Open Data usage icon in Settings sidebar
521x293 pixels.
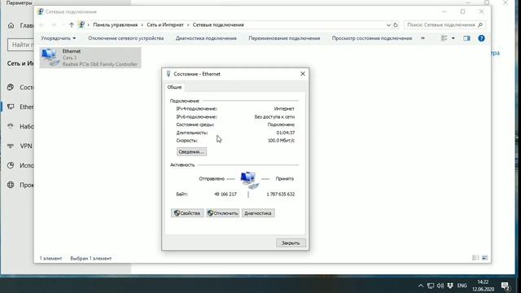pyautogui.click(x=11, y=165)
